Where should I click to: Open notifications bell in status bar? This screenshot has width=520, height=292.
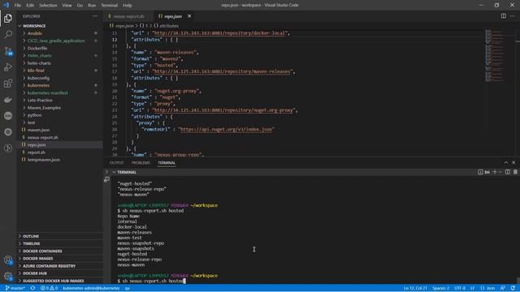[513, 288]
